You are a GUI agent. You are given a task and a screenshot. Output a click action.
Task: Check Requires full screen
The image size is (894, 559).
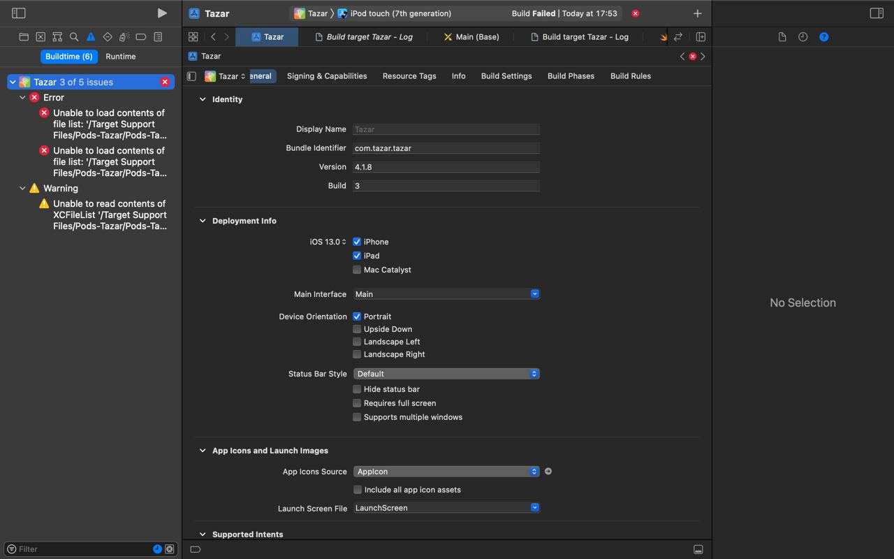[x=357, y=403]
